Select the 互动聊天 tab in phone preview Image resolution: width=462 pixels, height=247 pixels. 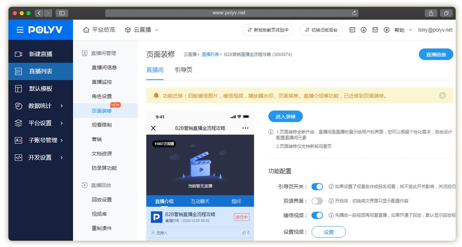(200, 201)
